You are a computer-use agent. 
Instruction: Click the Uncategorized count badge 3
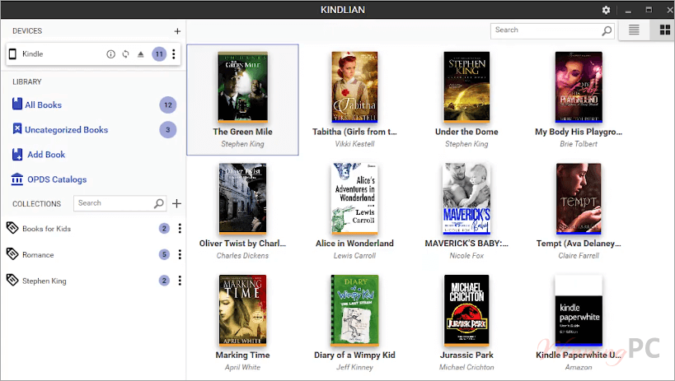tap(168, 130)
